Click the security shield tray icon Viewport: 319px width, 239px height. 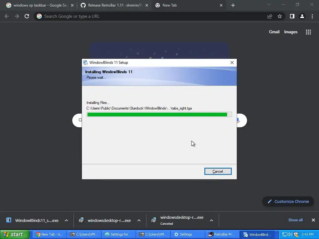click(296, 235)
